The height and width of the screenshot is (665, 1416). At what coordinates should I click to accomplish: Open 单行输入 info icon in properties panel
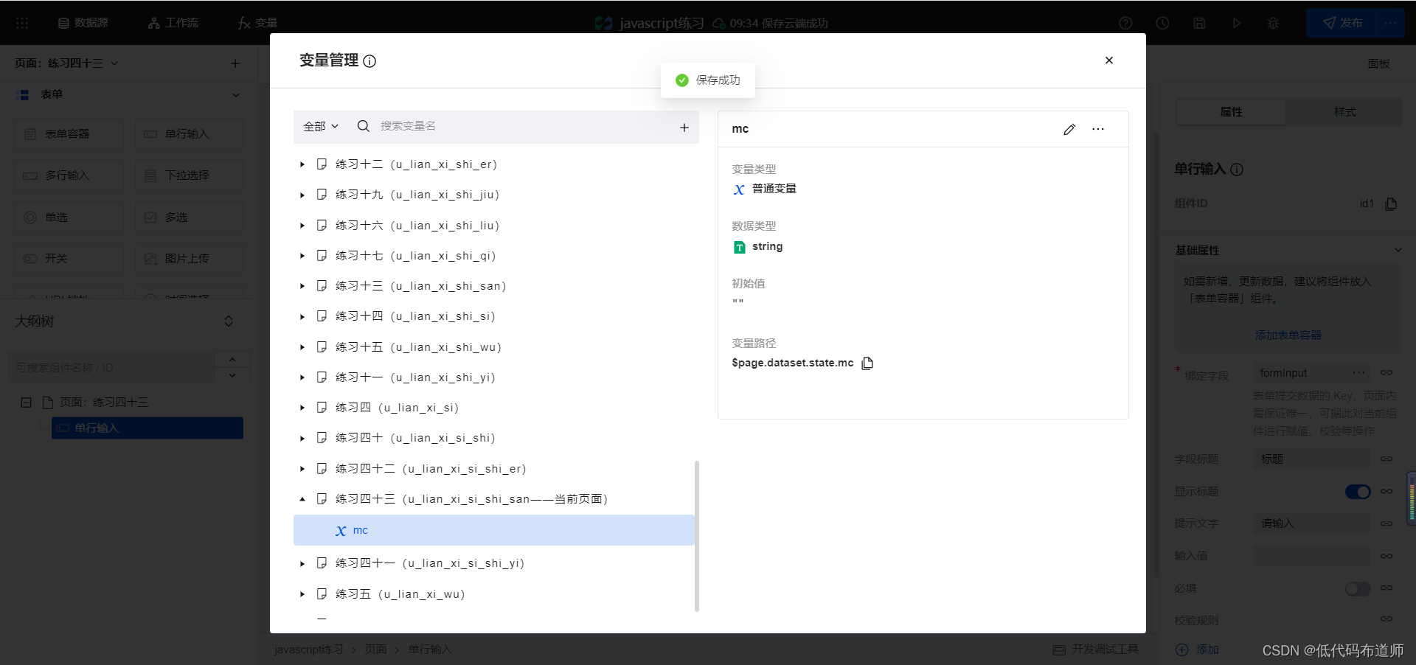point(1237,170)
